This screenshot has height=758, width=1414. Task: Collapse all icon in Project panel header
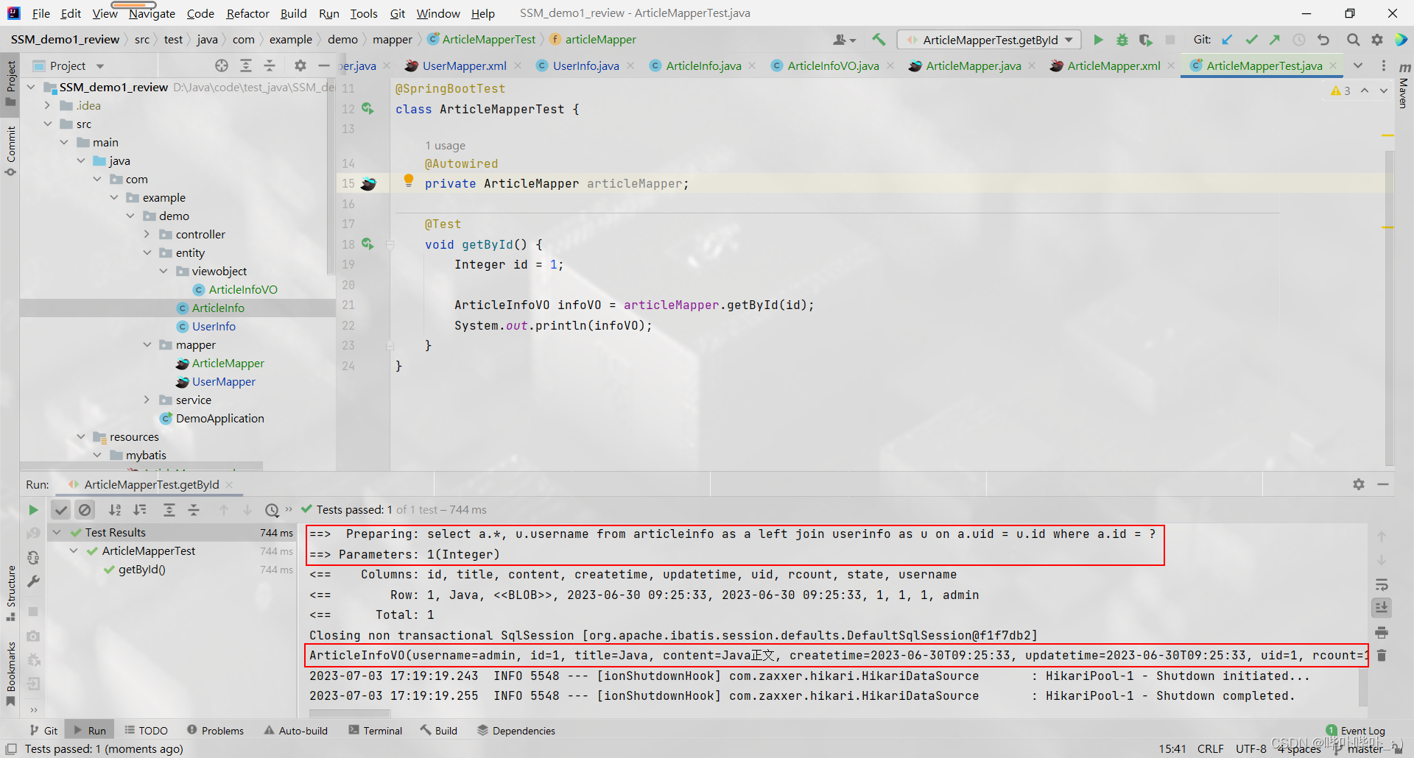[270, 65]
